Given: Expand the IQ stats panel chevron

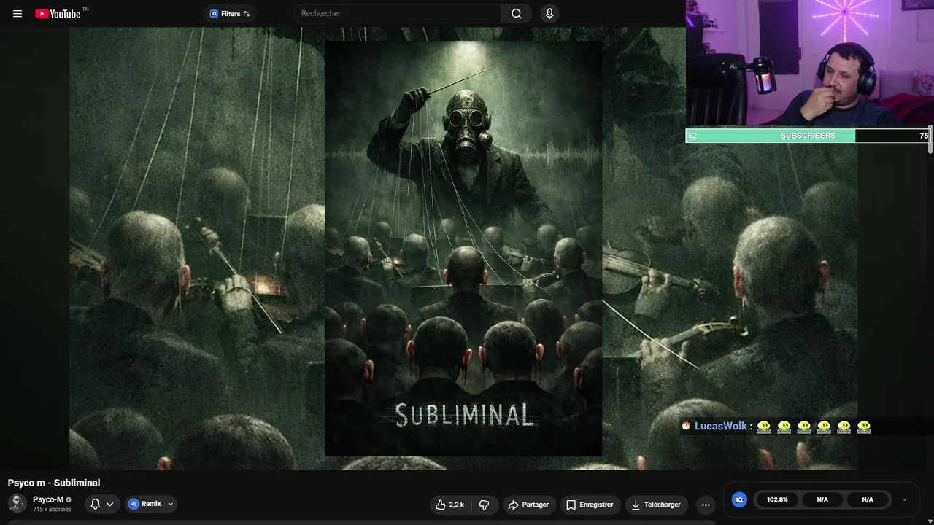Looking at the screenshot, I should (905, 499).
